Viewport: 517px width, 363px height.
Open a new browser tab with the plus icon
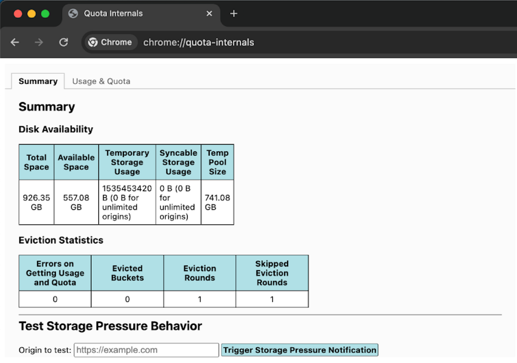point(234,13)
